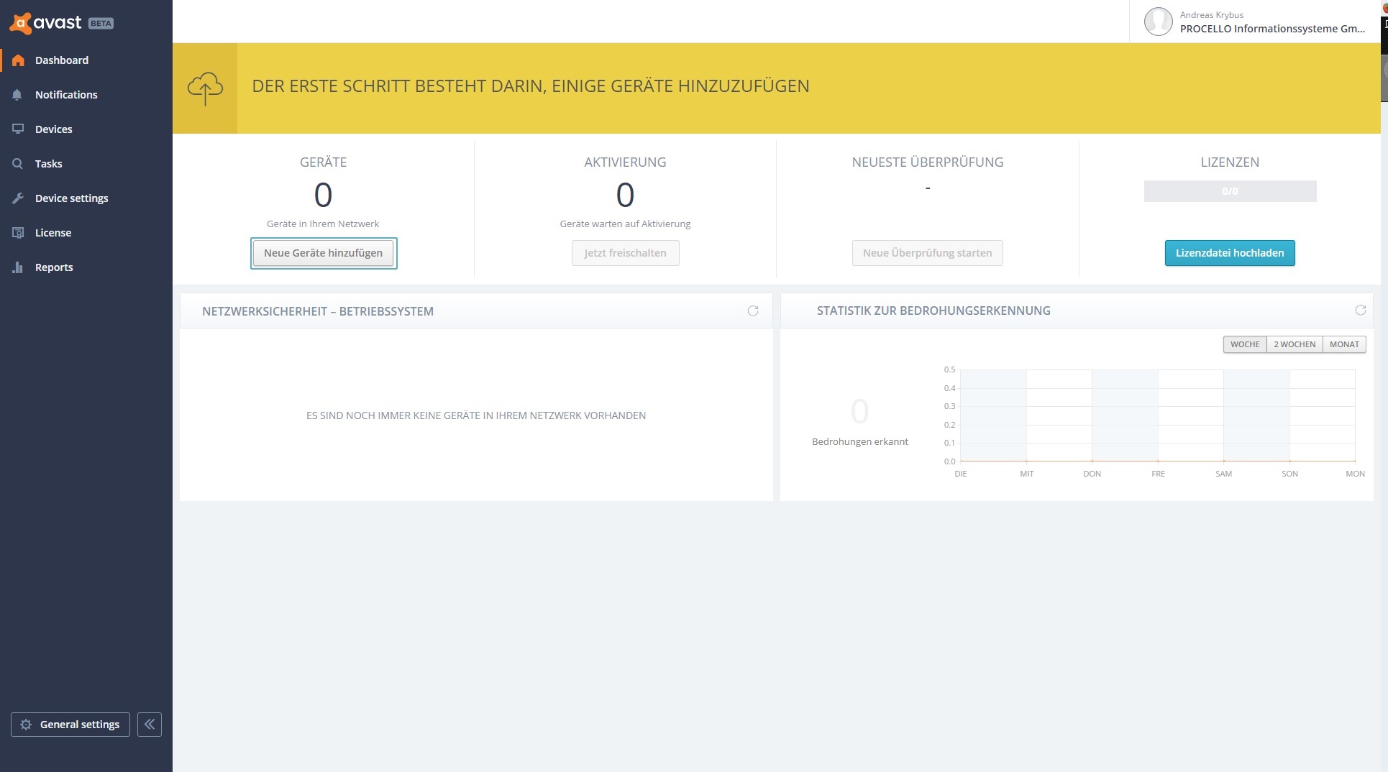Open the PROCELLO Informationssysteme account menu
Viewport: 1388px width, 772px height.
click(x=1272, y=29)
